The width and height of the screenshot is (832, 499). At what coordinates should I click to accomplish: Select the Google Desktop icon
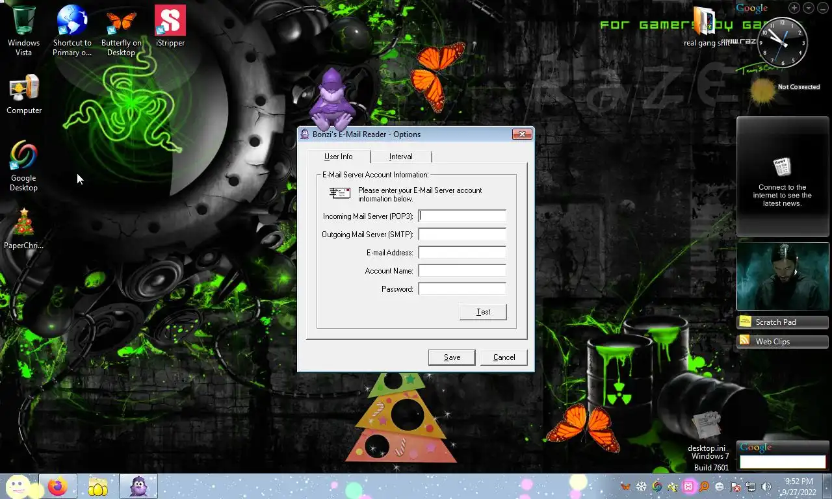(x=23, y=166)
